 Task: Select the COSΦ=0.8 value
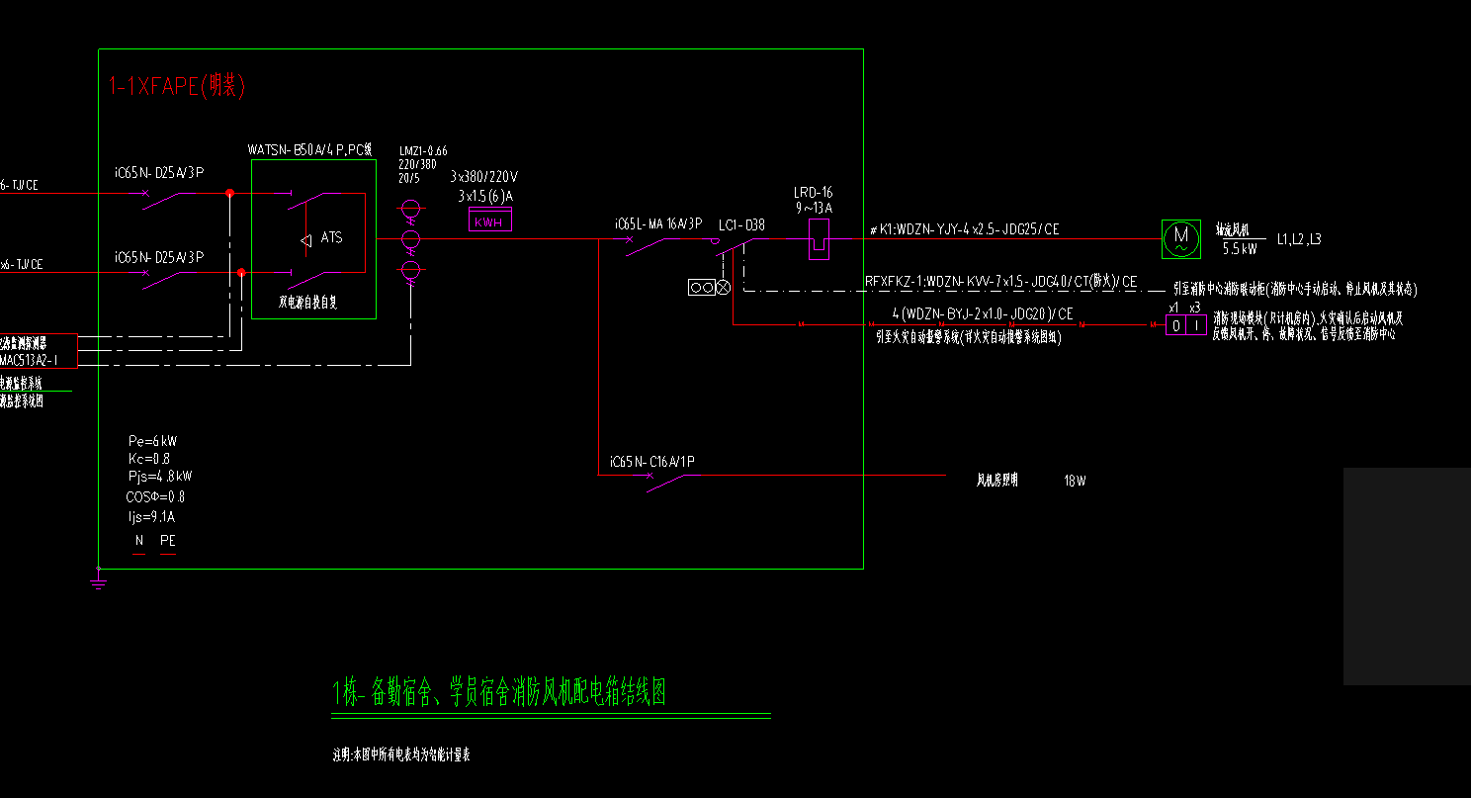click(x=156, y=496)
